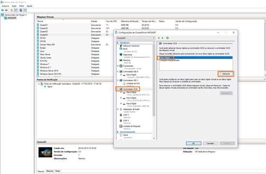Image resolution: width=266 pixels, height=174 pixels.
Task: Collapse the Controlador IDE 0 node
Action: (x=118, y=72)
